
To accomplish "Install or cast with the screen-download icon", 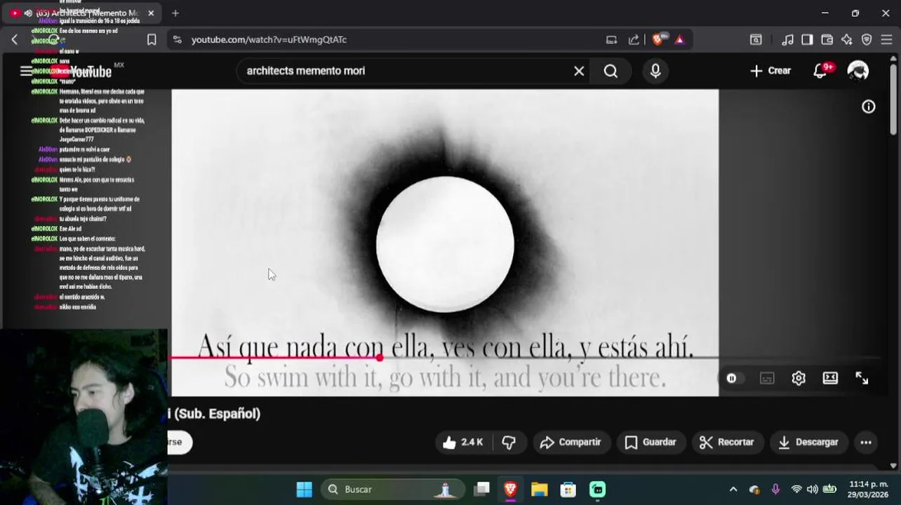I will (x=612, y=40).
